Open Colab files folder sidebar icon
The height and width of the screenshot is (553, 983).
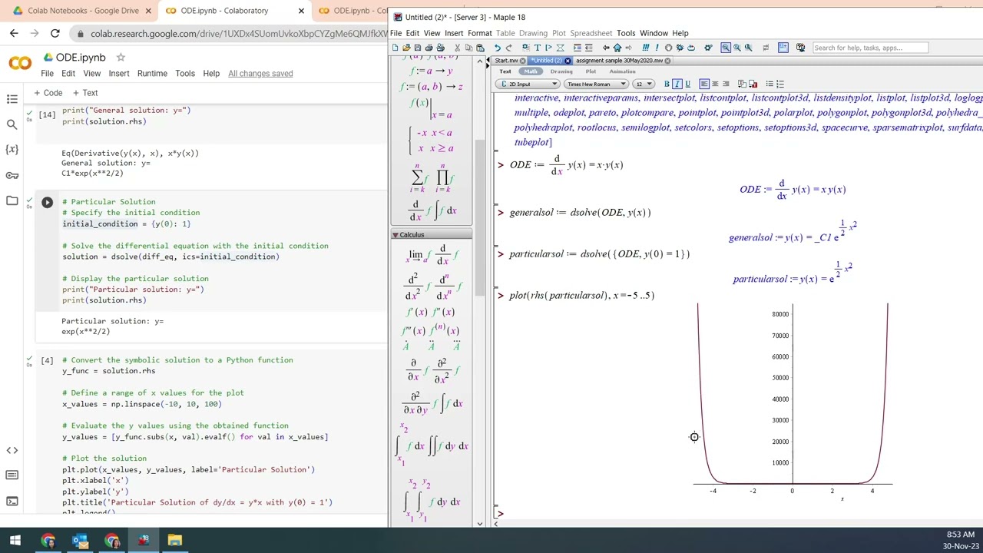(12, 200)
